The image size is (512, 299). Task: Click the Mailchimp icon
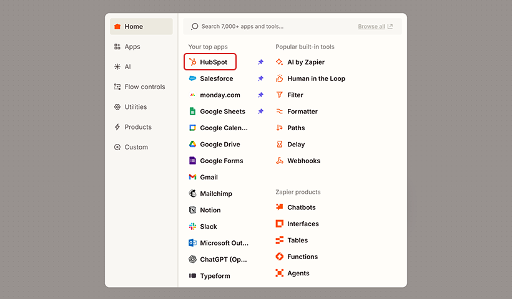pos(193,194)
